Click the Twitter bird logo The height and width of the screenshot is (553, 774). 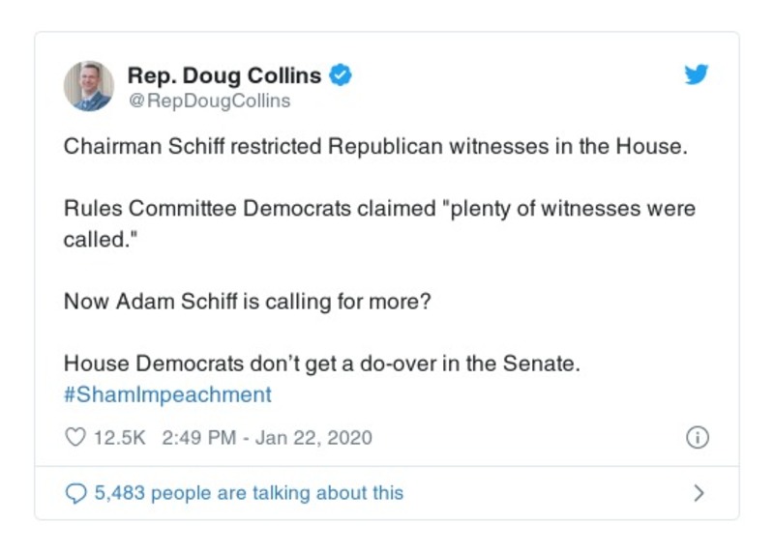(697, 75)
